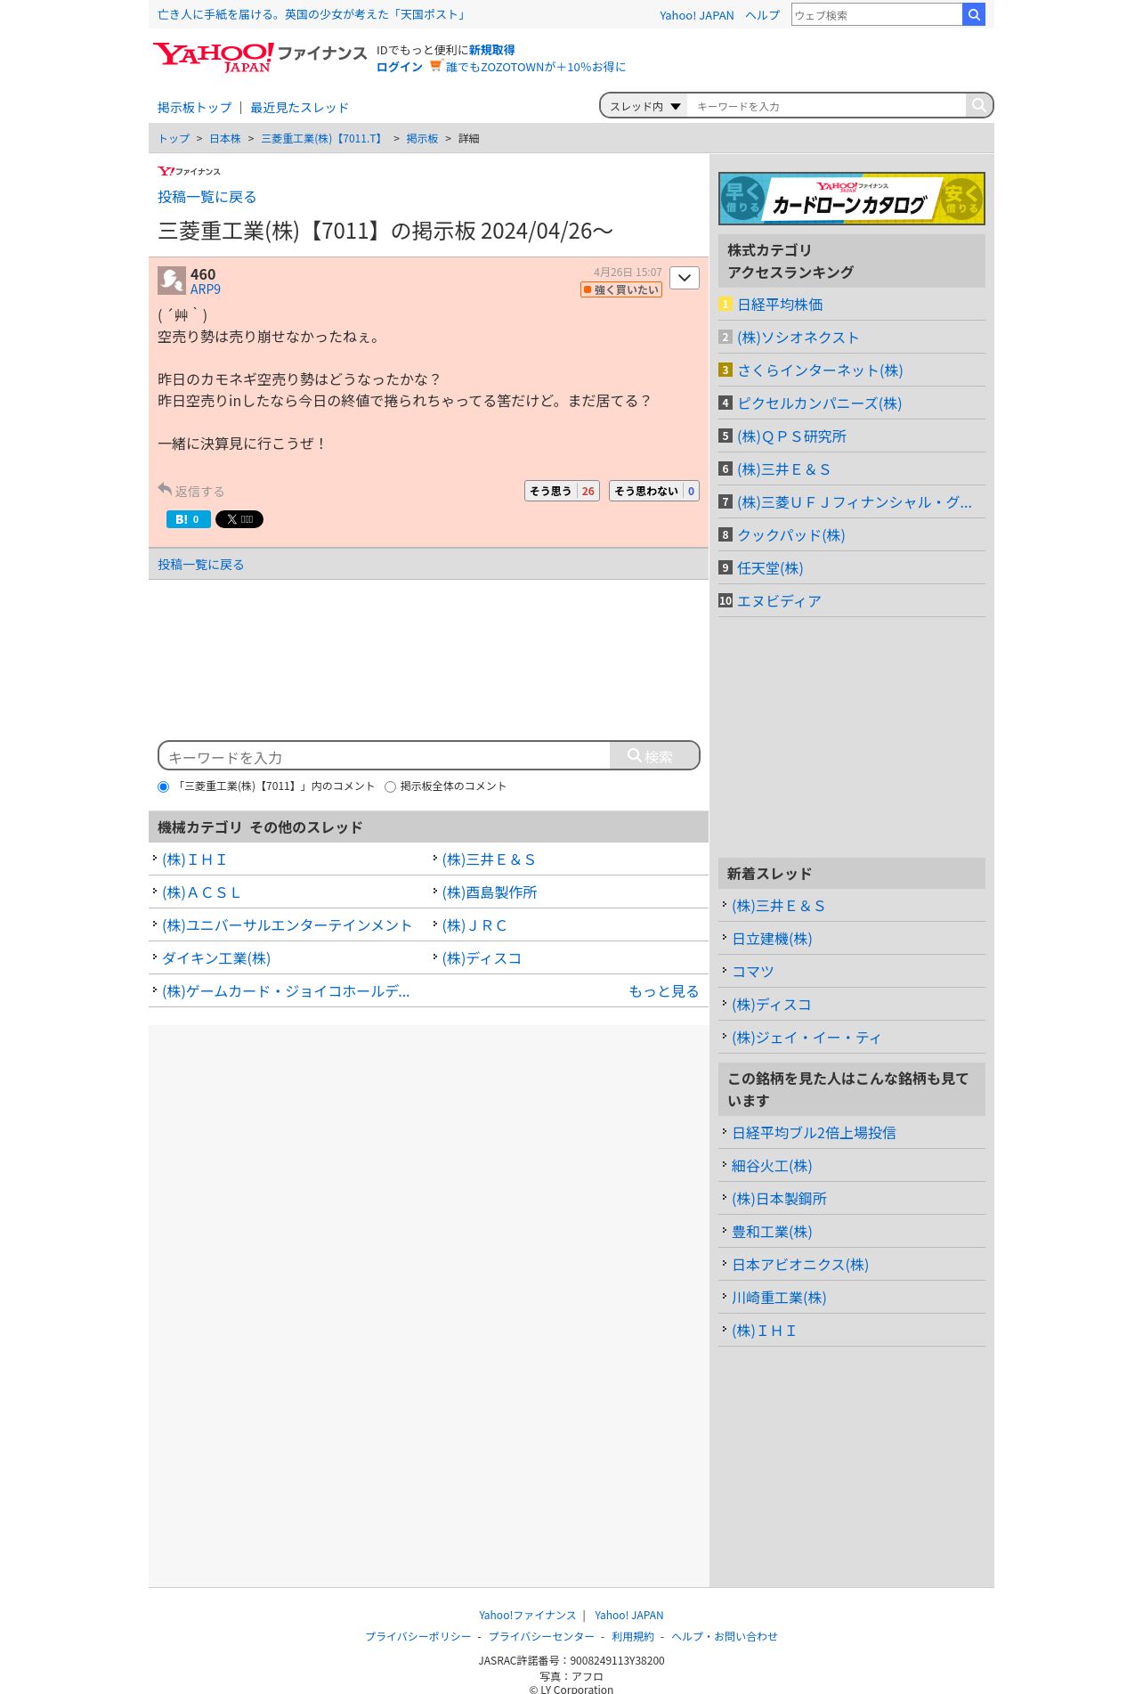
Task: Click 三菱重工業(株)【7011.T】 breadcrumb link
Action: coord(323,139)
